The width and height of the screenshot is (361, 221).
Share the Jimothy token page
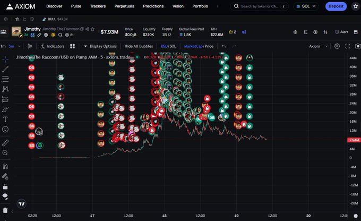point(87,29)
